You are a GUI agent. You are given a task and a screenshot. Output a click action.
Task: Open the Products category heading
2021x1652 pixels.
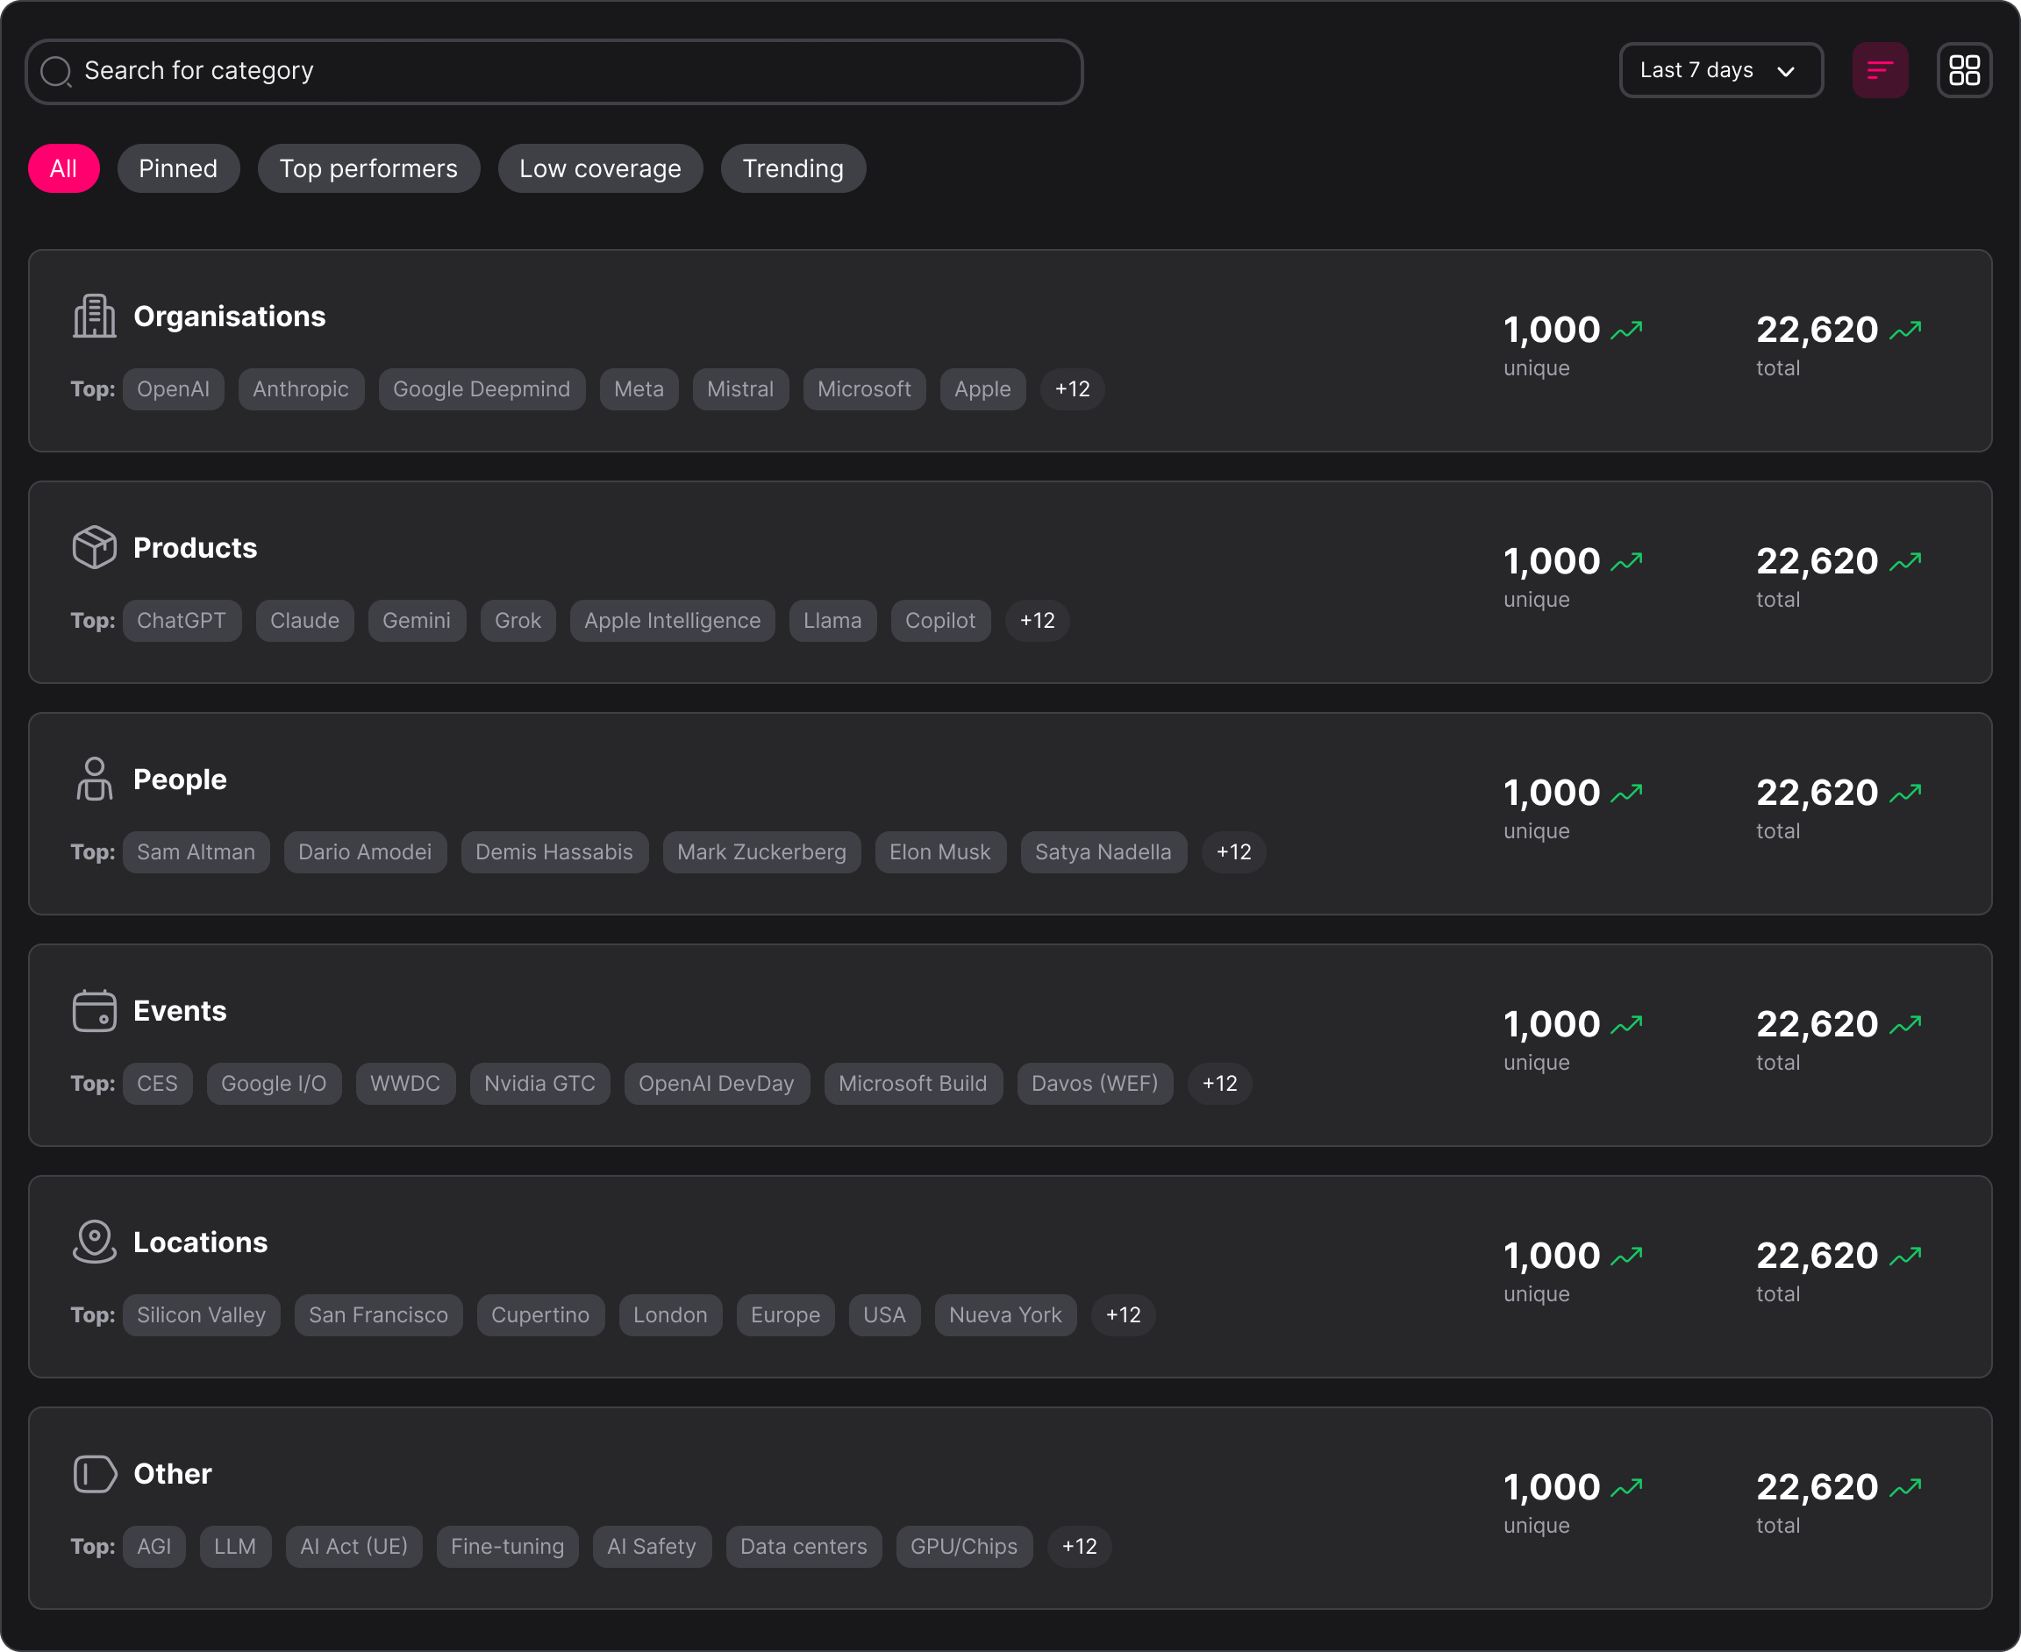[x=195, y=547]
